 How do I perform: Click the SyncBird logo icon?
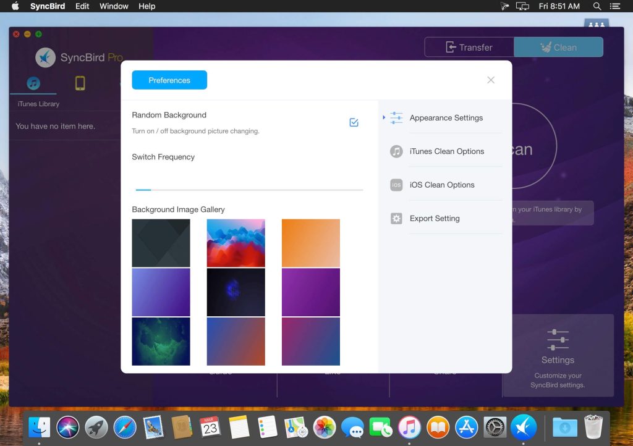45,57
